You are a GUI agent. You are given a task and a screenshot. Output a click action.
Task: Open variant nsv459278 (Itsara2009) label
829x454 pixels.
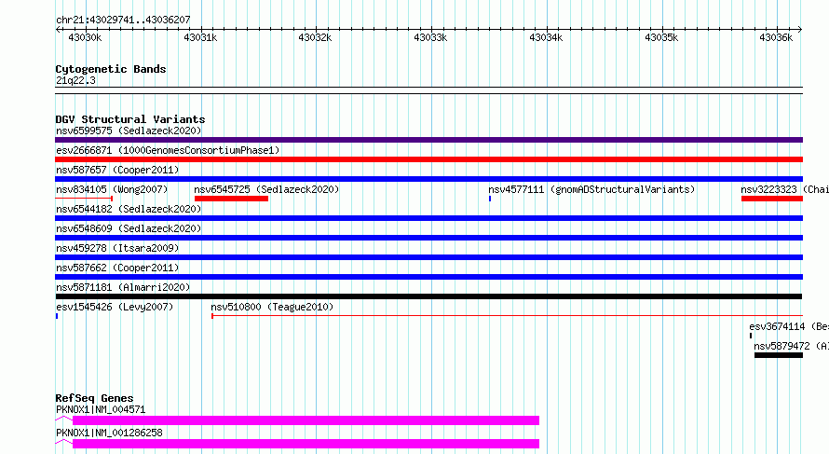coord(117,248)
